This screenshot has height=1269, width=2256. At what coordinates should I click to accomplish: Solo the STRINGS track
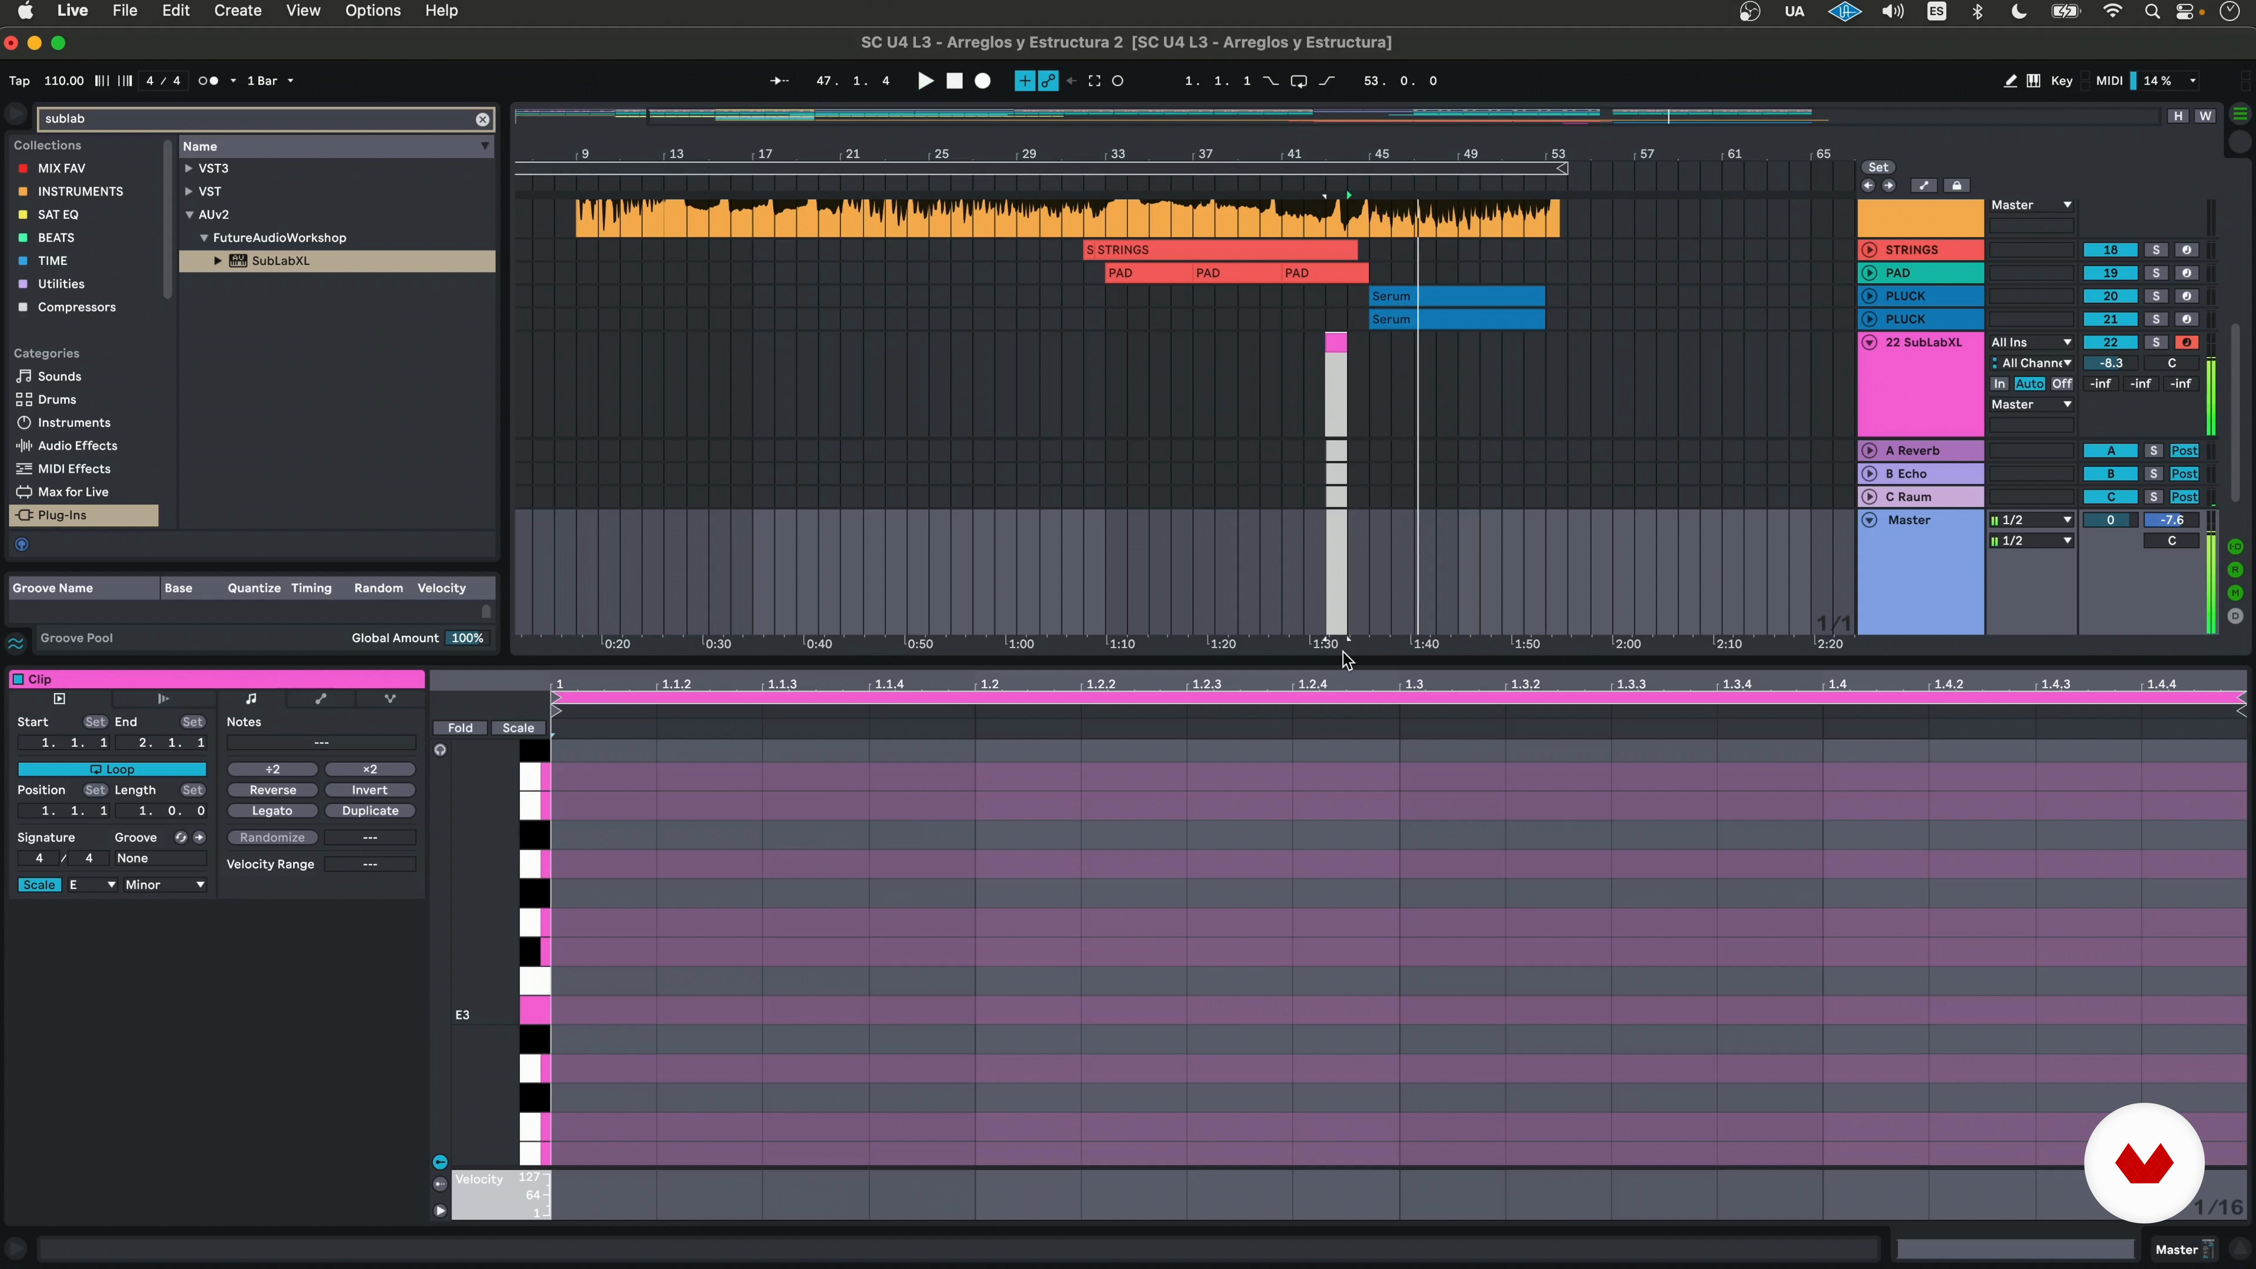[x=2156, y=250]
